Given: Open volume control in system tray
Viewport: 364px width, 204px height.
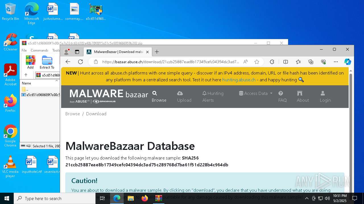Looking at the screenshot, I should [327, 198].
